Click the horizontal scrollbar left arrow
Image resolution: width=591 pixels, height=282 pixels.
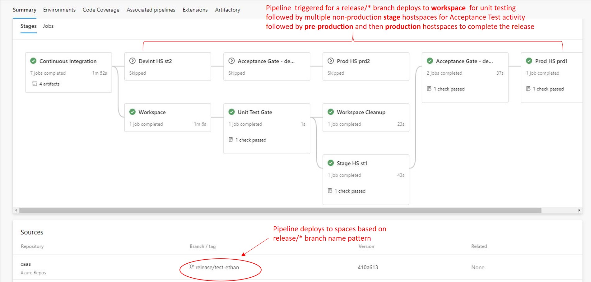(16, 210)
